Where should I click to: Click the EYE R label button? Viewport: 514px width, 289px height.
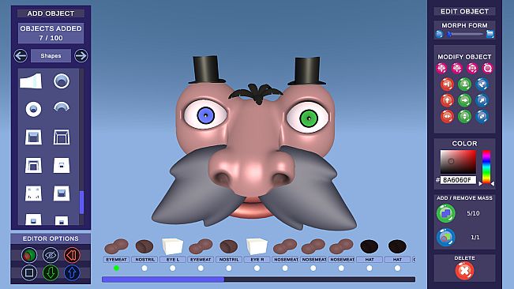(257, 260)
